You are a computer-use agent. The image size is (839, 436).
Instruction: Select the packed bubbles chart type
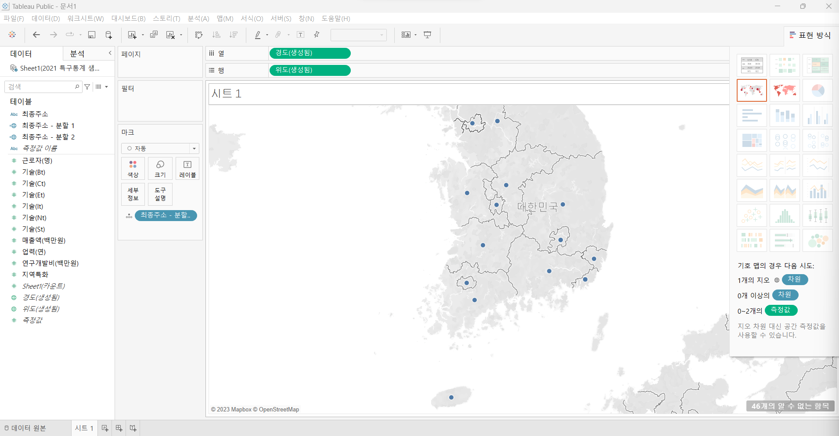pyautogui.click(x=817, y=240)
